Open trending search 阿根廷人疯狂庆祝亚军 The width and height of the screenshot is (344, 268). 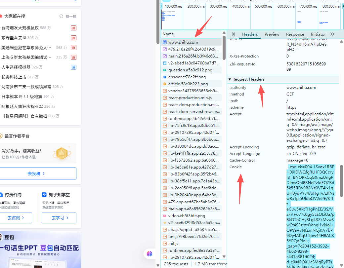tap(22, 106)
